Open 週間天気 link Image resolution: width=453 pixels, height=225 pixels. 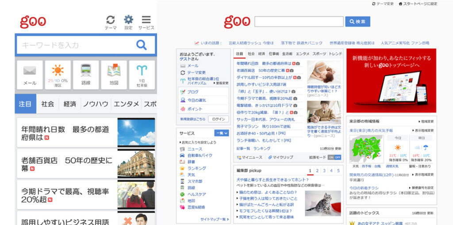(x=392, y=166)
